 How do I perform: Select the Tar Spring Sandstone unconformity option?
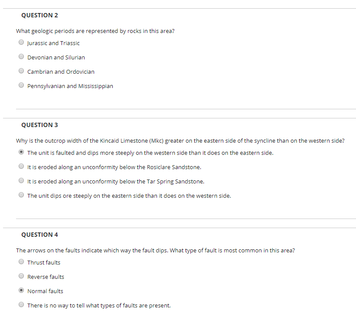tap(21, 180)
